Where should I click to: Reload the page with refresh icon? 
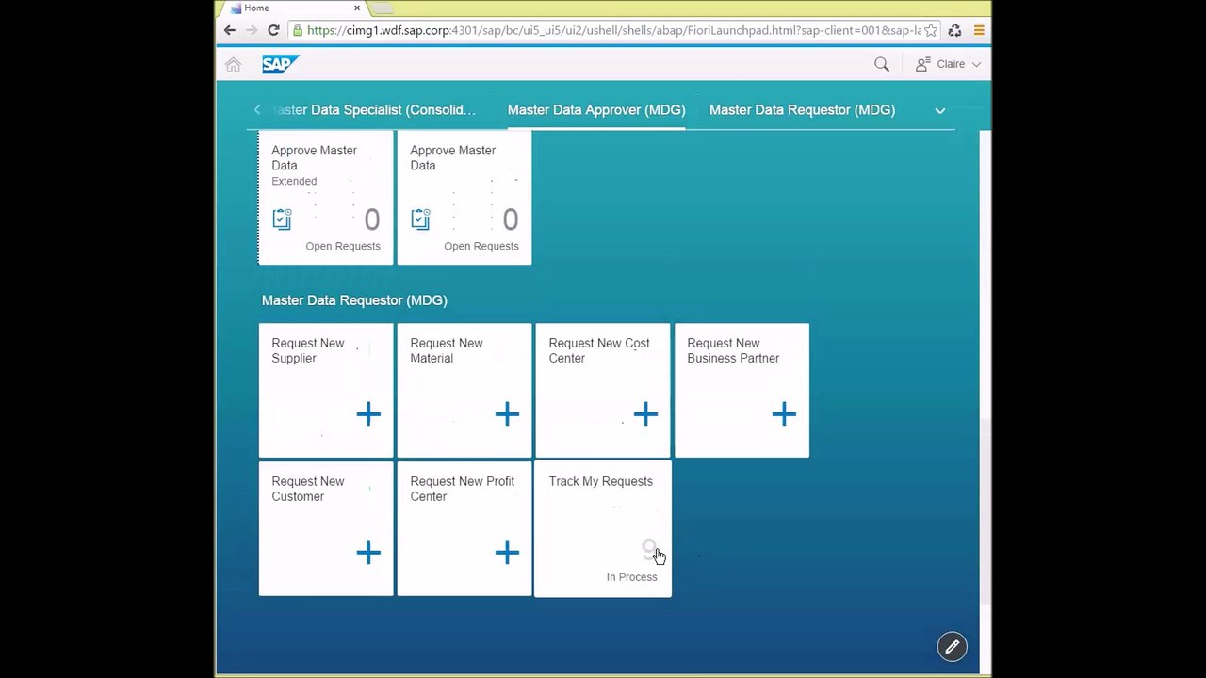click(x=273, y=30)
